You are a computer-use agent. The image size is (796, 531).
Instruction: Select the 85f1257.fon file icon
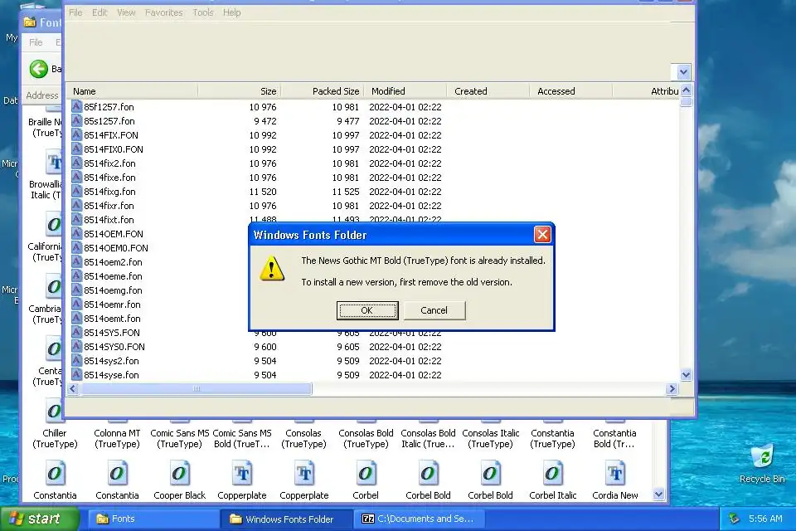(76, 107)
